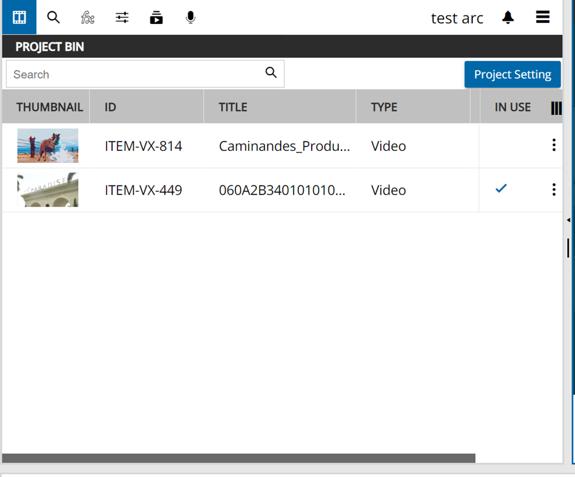Sort by the TITLE column header
This screenshot has width=575, height=477.
233,107
